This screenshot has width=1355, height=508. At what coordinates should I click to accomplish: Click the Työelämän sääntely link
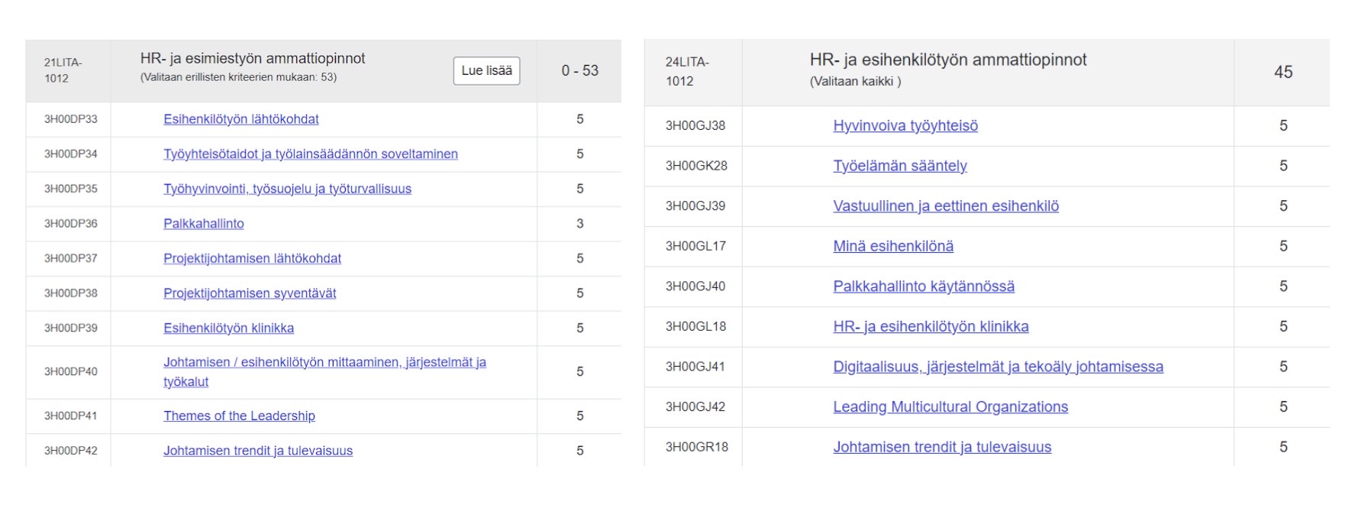(x=900, y=167)
